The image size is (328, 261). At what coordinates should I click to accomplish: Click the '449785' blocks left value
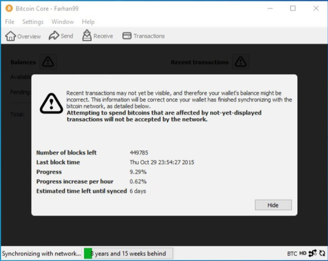pyautogui.click(x=139, y=153)
